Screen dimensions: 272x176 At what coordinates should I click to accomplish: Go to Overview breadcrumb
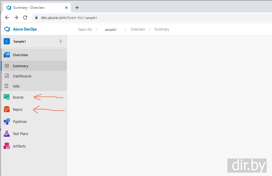click(x=138, y=29)
